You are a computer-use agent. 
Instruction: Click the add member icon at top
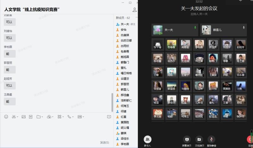tap(135, 10)
